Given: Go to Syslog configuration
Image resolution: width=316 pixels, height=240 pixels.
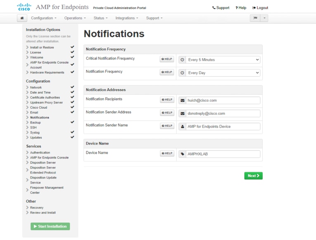Looking at the screenshot, I should 35,133.
